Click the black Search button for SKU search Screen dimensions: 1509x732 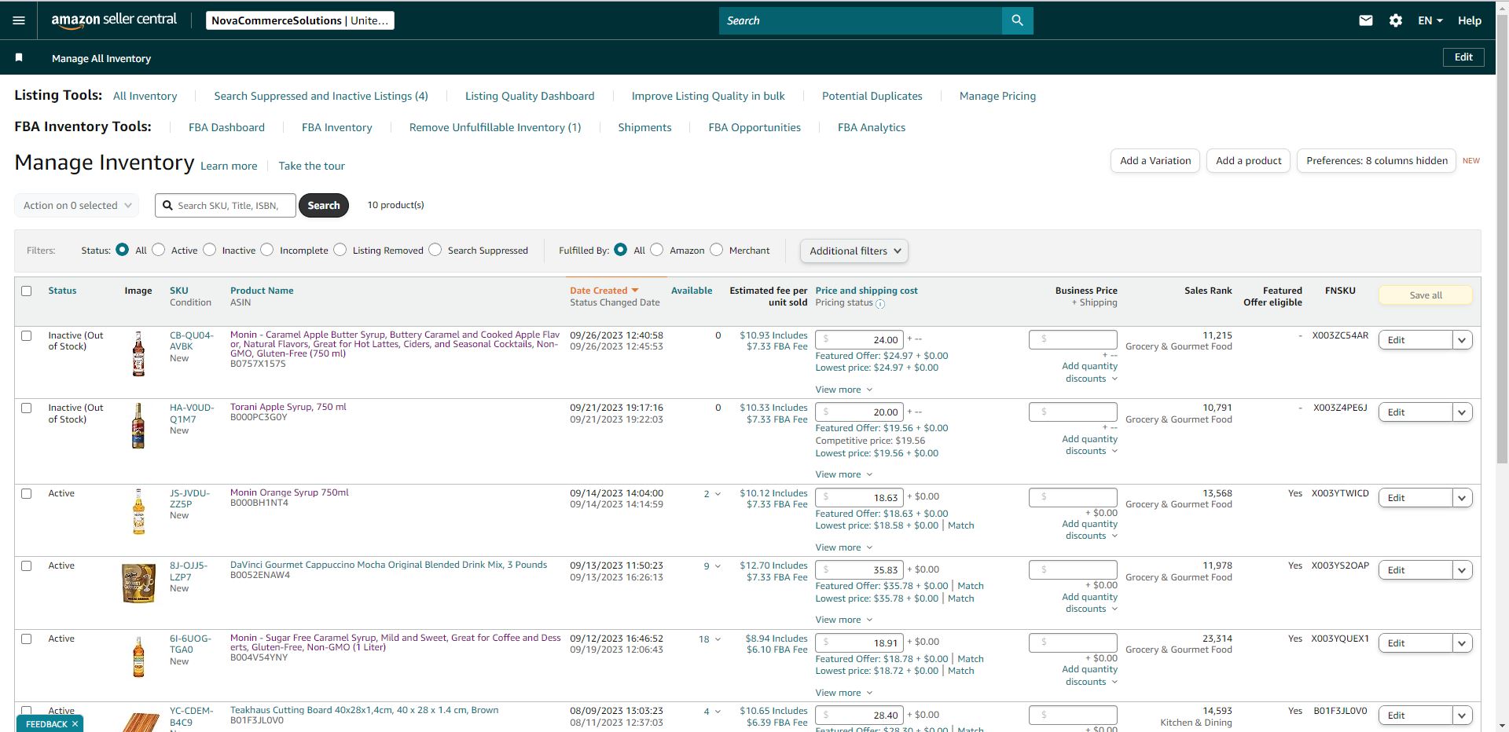tap(324, 206)
